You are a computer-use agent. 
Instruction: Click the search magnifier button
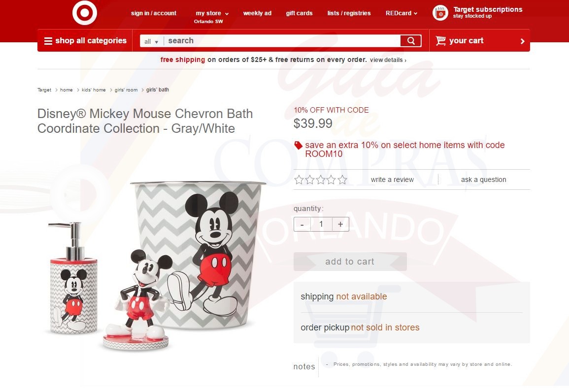(411, 41)
